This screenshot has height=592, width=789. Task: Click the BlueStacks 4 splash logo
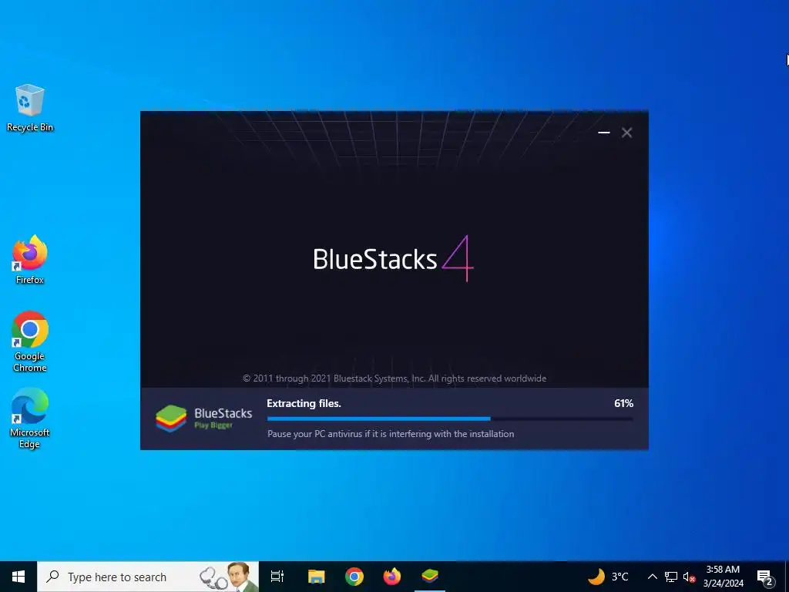[x=393, y=259]
